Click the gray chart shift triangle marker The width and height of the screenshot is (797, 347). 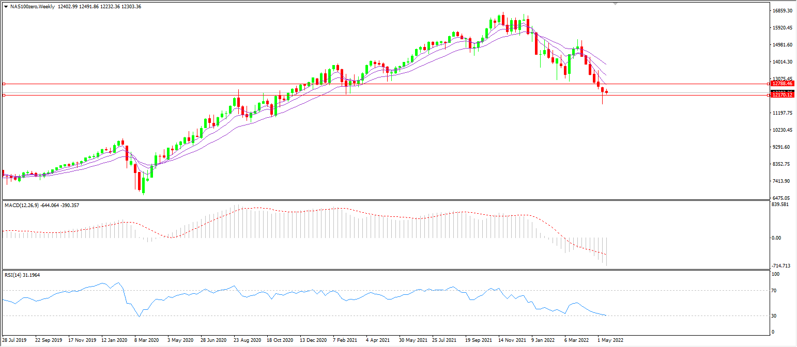615,4
